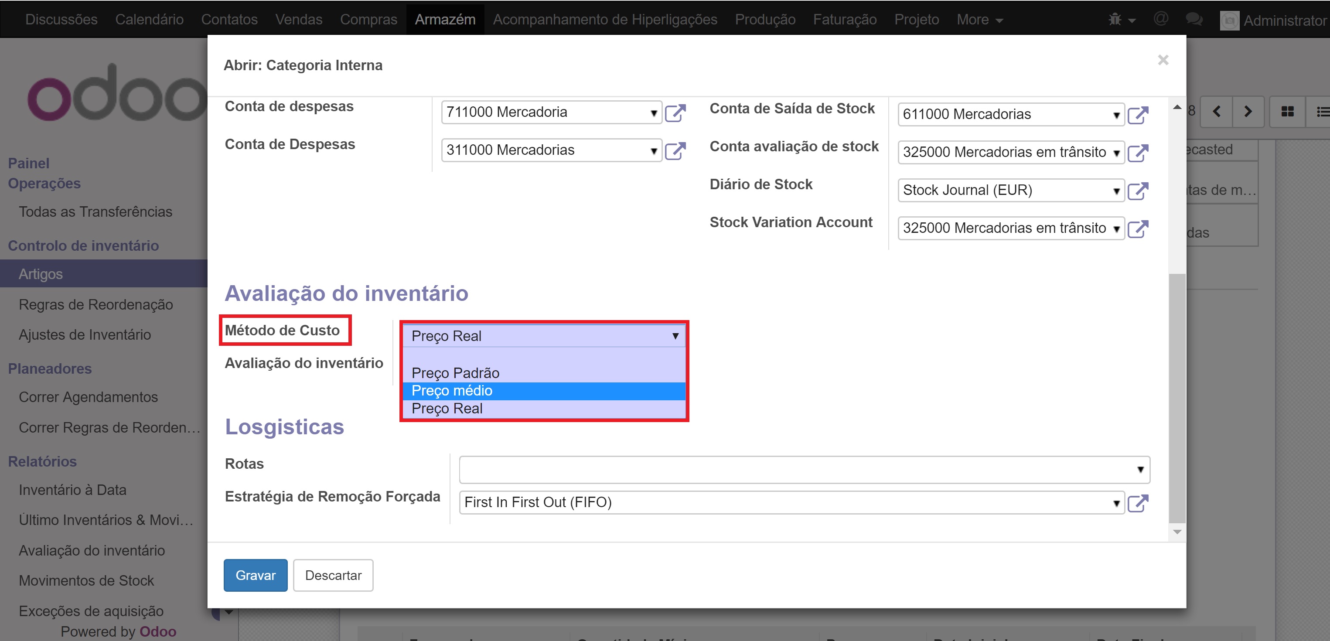Open external link beside 611000 Mercadorias
Image resolution: width=1330 pixels, height=641 pixels.
point(1137,115)
